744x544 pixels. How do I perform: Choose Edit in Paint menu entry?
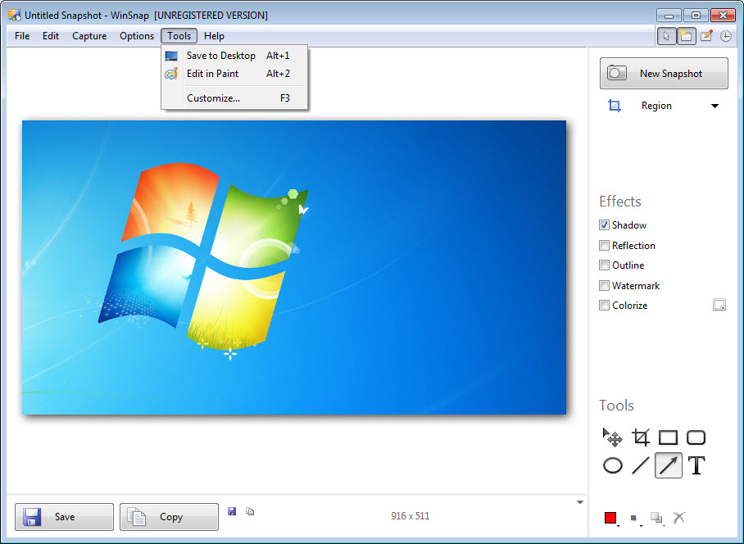[x=235, y=74]
